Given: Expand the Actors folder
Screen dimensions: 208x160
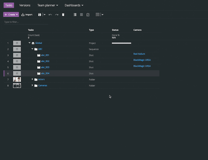Looking at the screenshot, I should [32, 79].
